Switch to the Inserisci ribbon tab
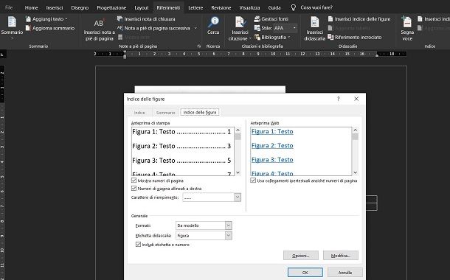The height and width of the screenshot is (280, 450). click(55, 8)
